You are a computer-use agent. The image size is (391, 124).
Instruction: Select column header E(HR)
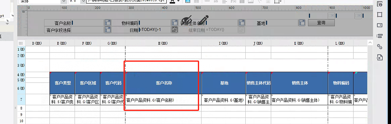click(x=62, y=43)
